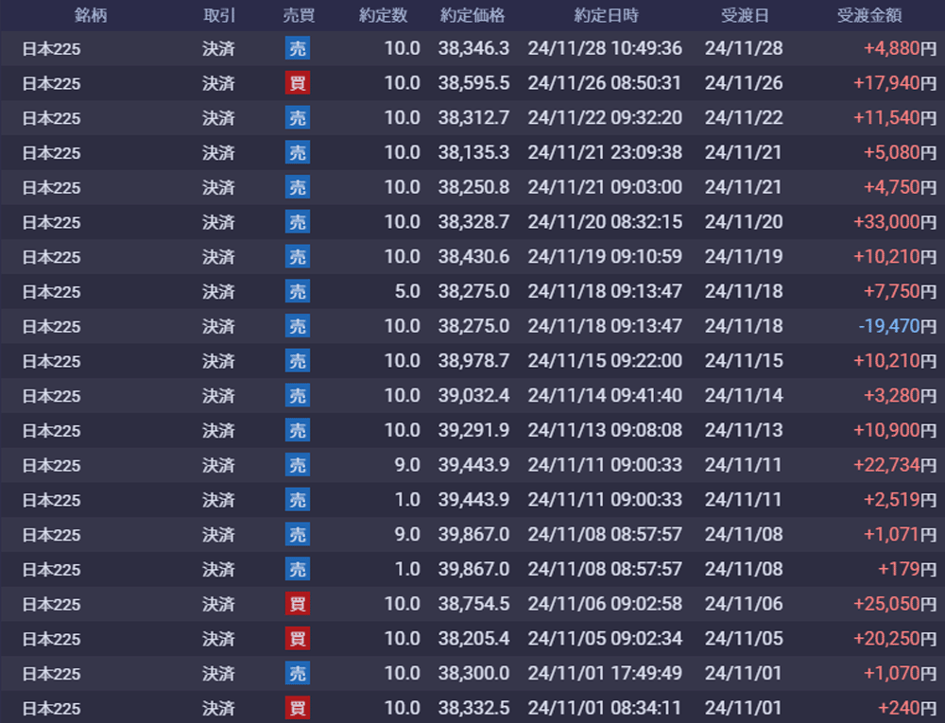Click the 買 badge in the 24/11/01 08:34:11 row
The width and height of the screenshot is (945, 723).
[x=298, y=709]
